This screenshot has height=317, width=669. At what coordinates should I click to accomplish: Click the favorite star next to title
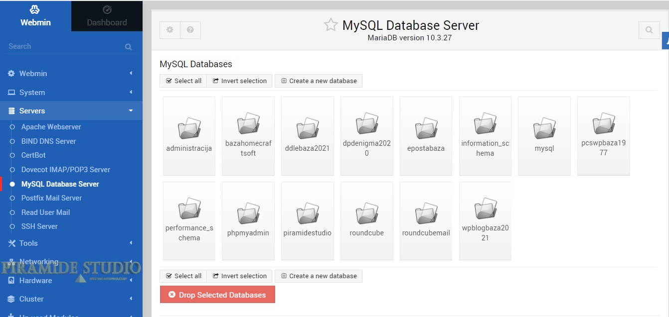(x=331, y=25)
